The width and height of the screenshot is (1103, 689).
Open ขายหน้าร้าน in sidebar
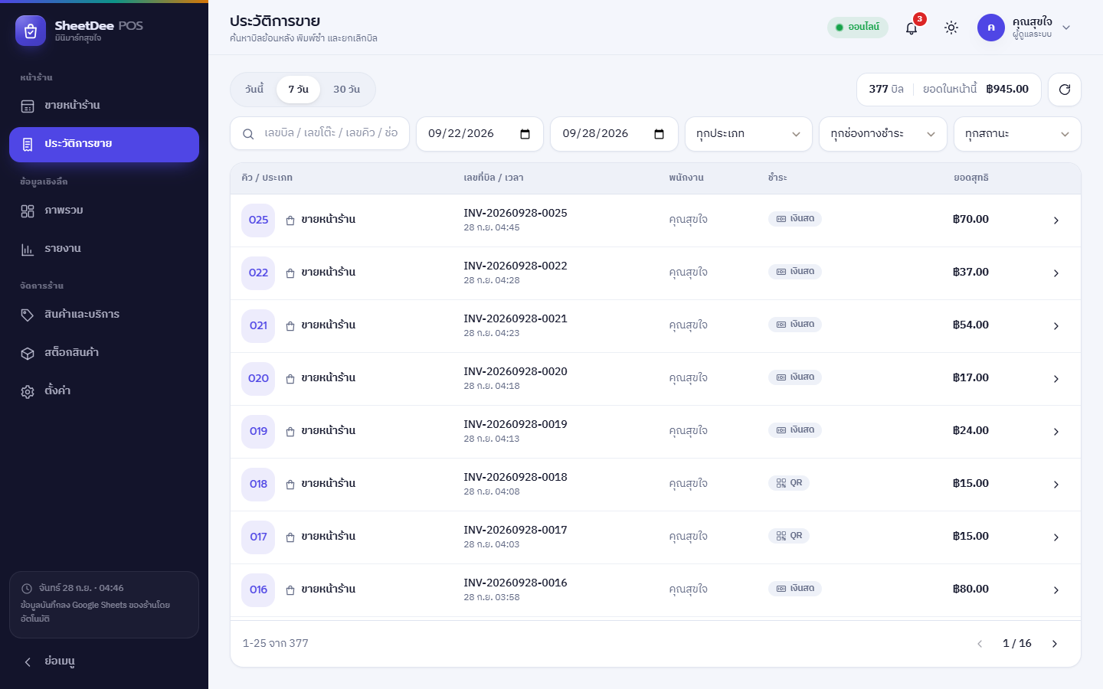[x=104, y=106]
